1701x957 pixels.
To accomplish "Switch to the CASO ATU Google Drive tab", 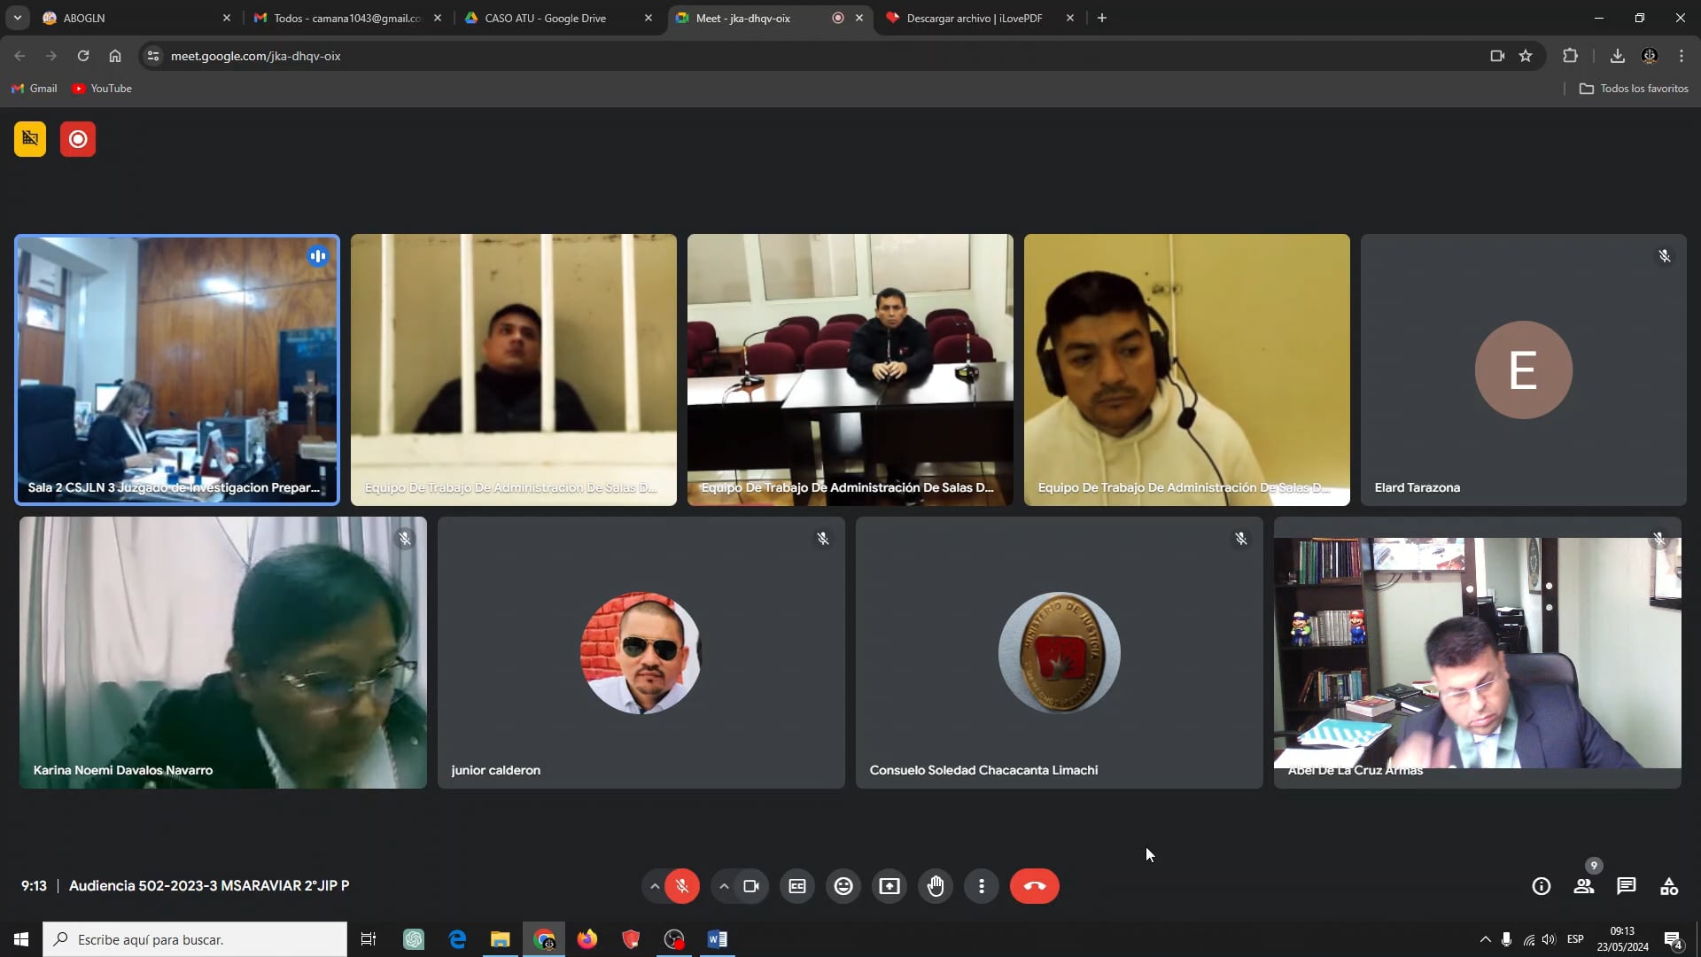I will coord(545,18).
